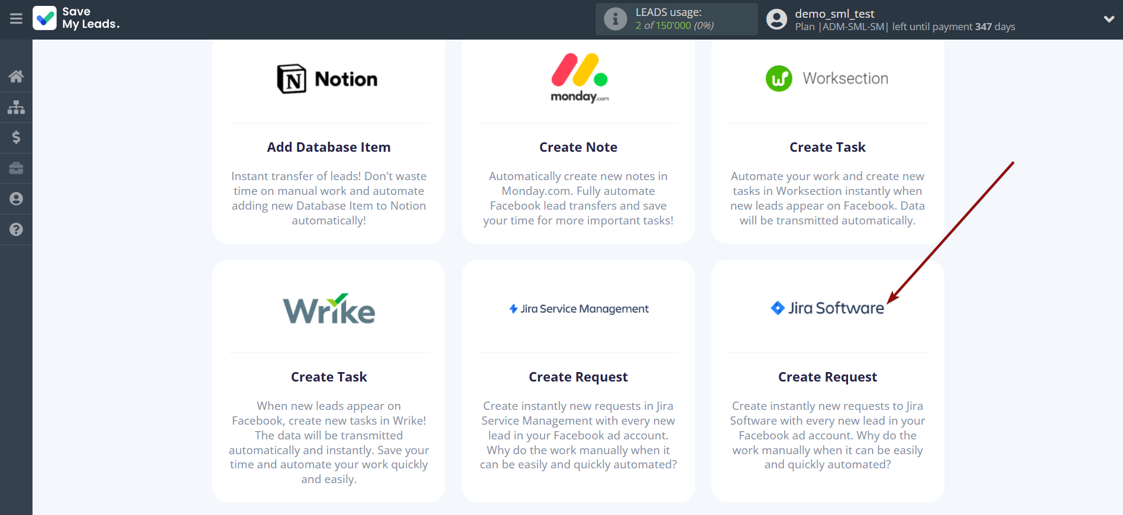The height and width of the screenshot is (515, 1123).
Task: Click the Save My Leads logo
Action: point(76,18)
